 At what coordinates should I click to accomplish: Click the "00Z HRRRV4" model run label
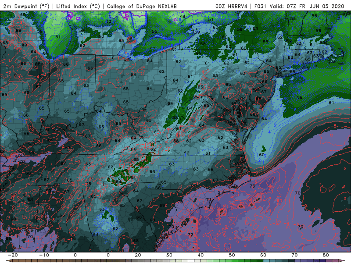[x=231, y=6]
